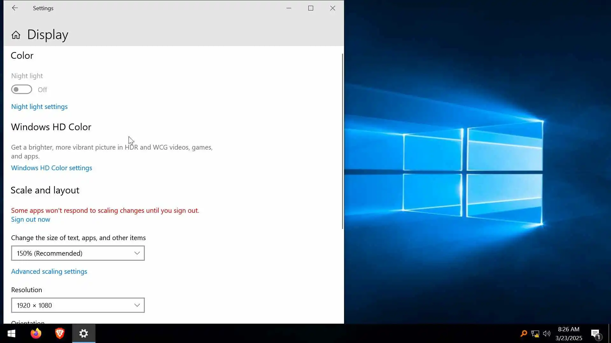611x343 pixels.
Task: Click Sign out now link
Action: pos(31,219)
